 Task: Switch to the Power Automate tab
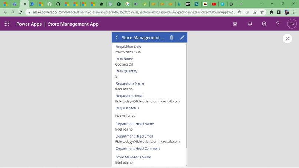point(32,4)
